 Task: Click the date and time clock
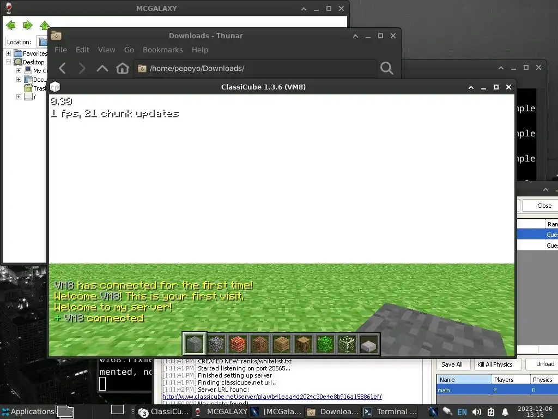pyautogui.click(x=535, y=412)
